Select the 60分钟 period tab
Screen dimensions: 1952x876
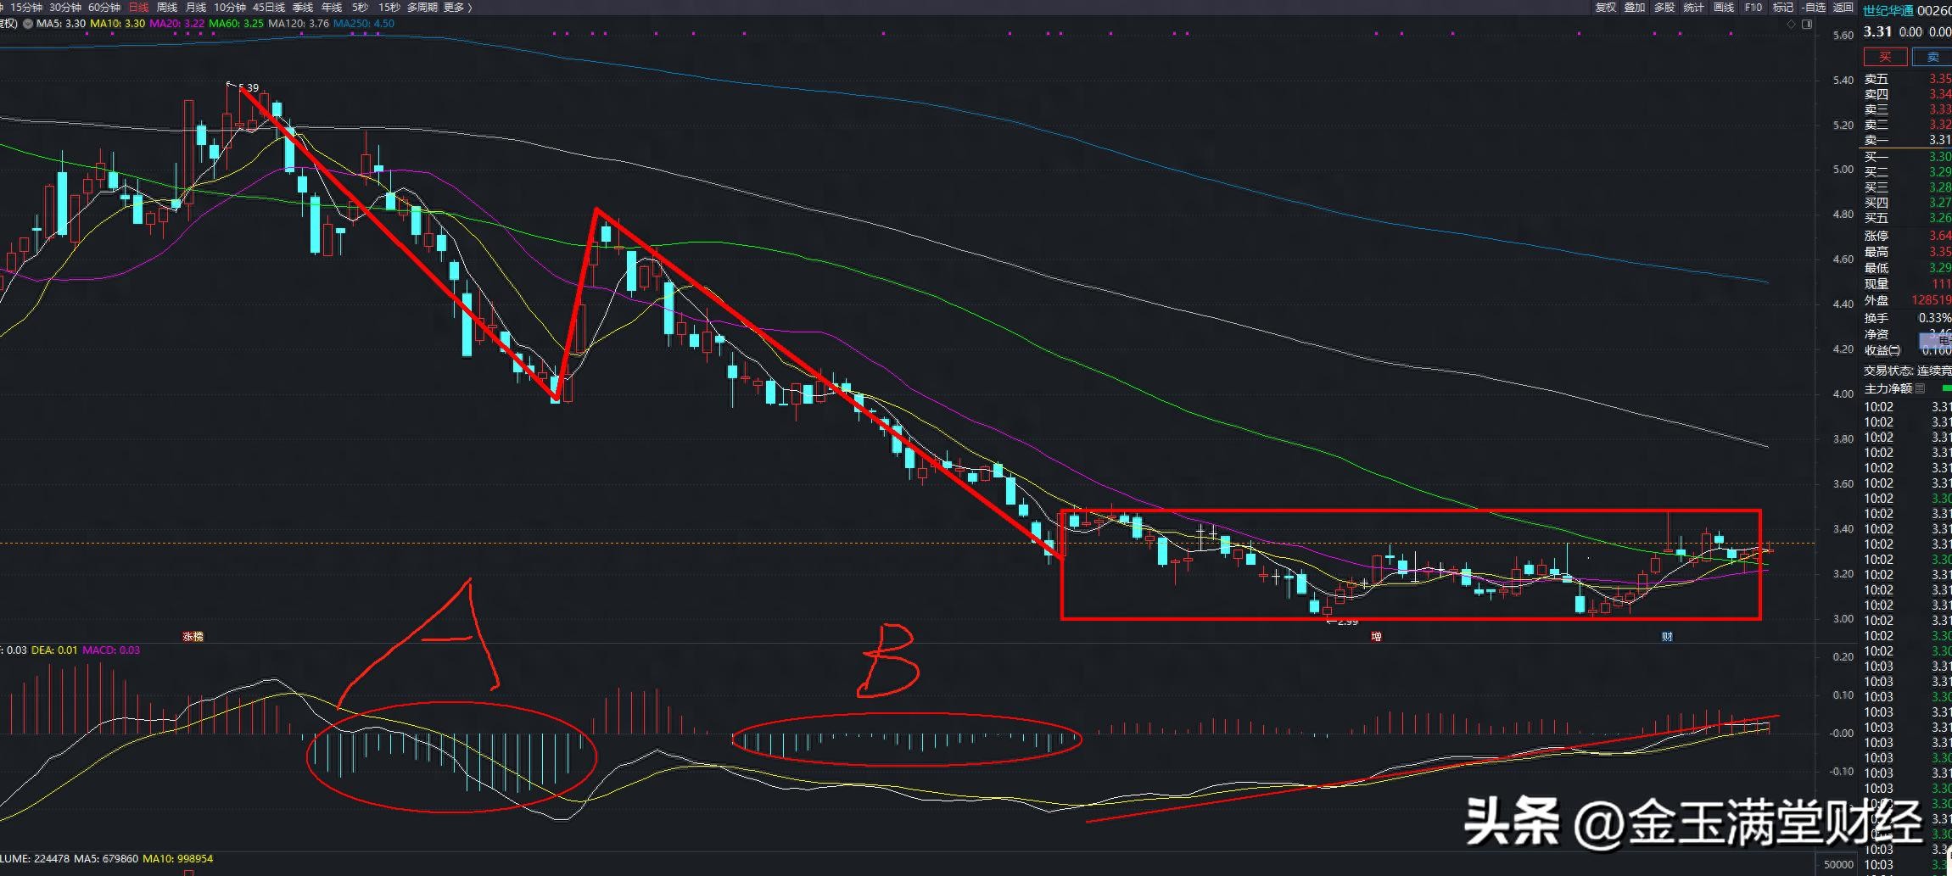tap(103, 8)
